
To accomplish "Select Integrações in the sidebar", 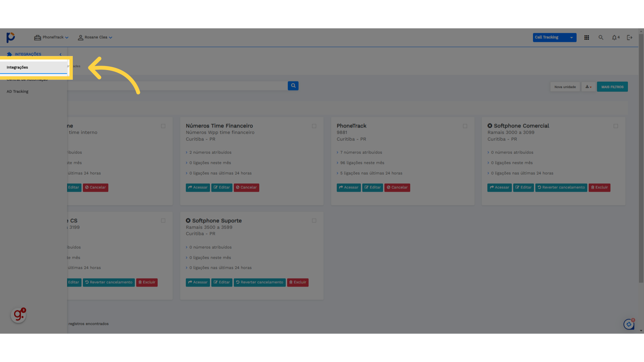I will tap(34, 67).
